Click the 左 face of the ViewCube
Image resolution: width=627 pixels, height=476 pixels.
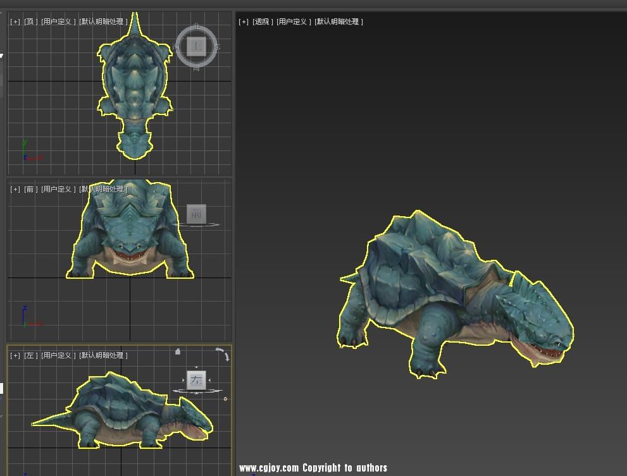click(x=196, y=380)
